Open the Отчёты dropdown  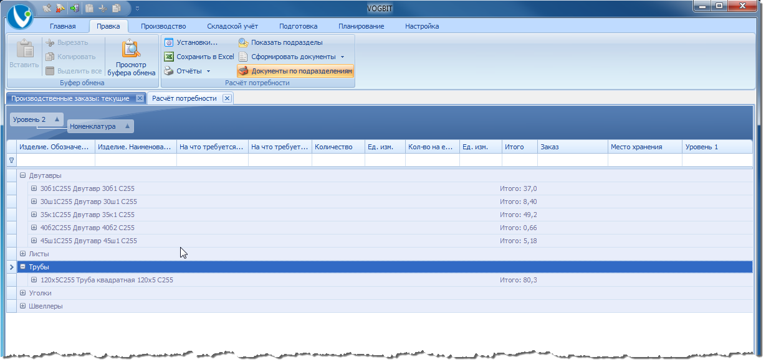tap(208, 71)
